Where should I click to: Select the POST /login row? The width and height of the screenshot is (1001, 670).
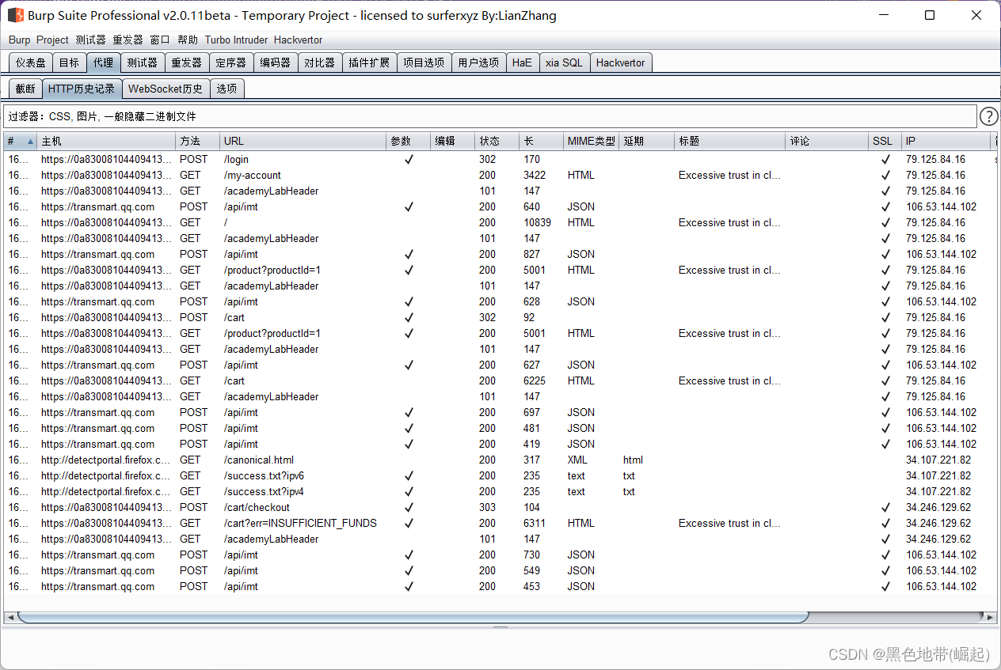500,159
